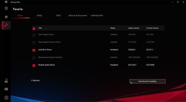Click the Download & Installing button
Image resolution: width=186 pixels, height=102 pixels.
click(147, 81)
